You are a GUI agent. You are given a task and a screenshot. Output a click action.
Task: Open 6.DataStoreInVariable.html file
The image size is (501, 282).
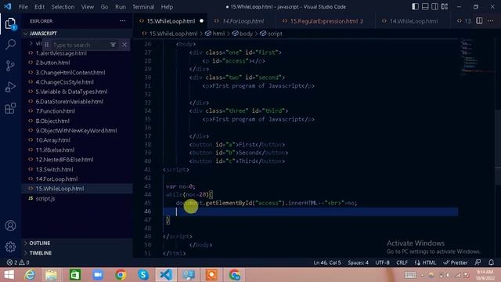tap(70, 102)
